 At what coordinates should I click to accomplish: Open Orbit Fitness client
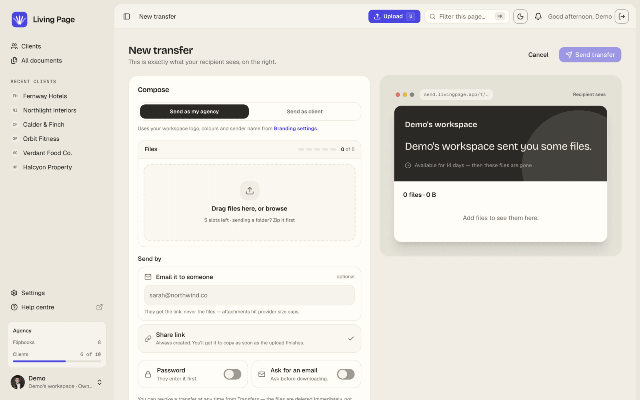[57, 139]
